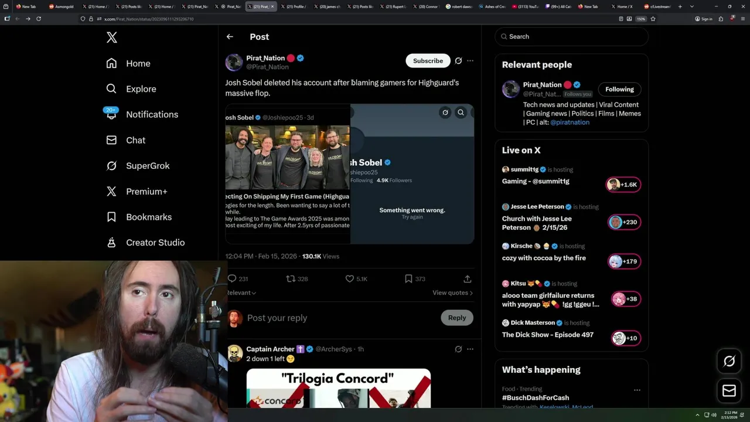Open more options on Pirat_Nation post

point(470,60)
